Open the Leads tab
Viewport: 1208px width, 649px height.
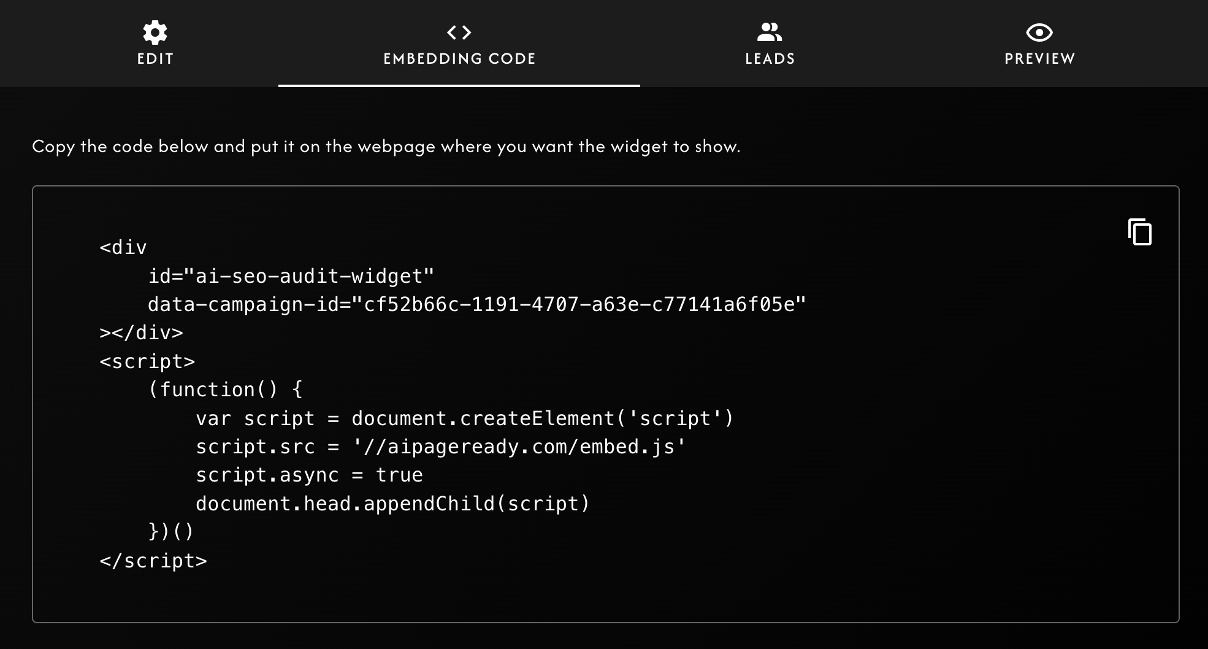(x=770, y=58)
